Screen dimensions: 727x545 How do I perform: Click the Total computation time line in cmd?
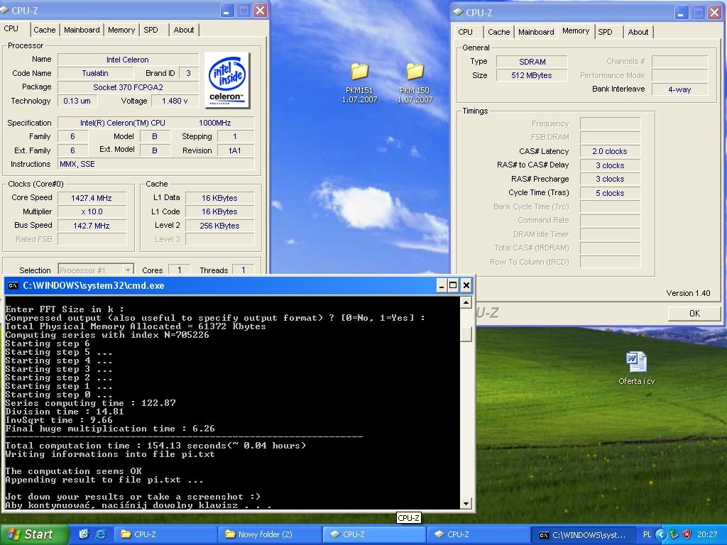coord(155,446)
